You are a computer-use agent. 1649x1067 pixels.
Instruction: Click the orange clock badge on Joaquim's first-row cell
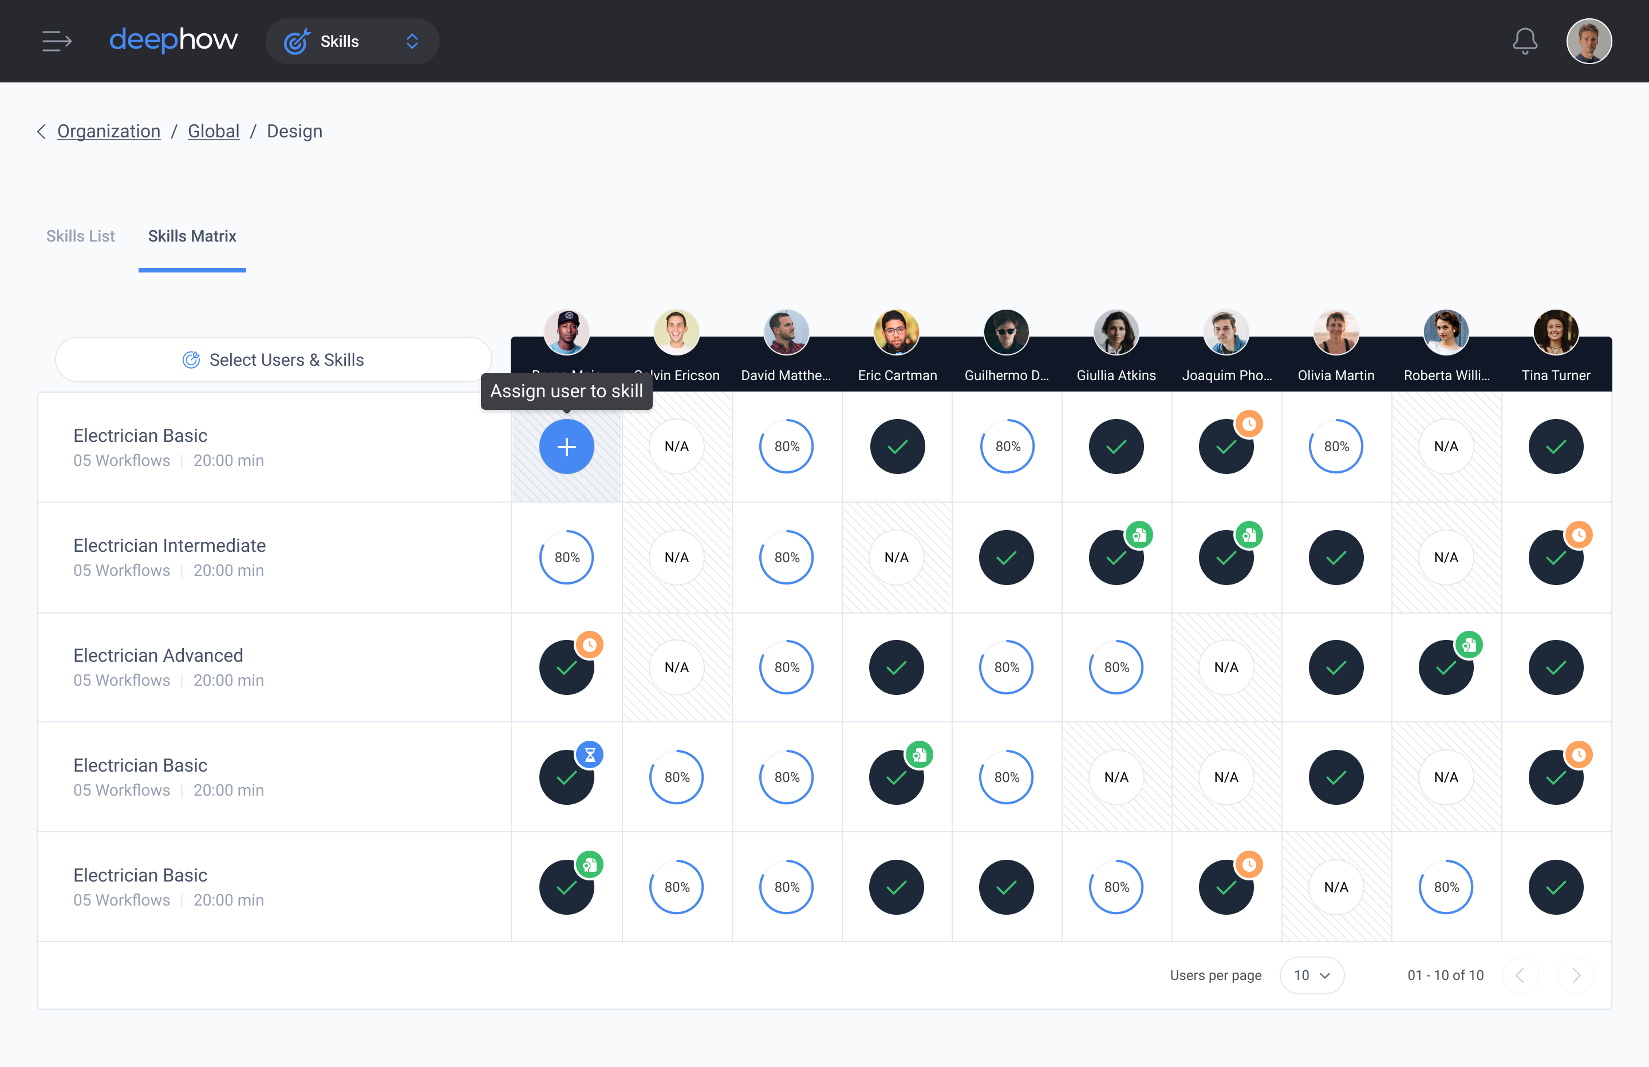click(x=1249, y=424)
